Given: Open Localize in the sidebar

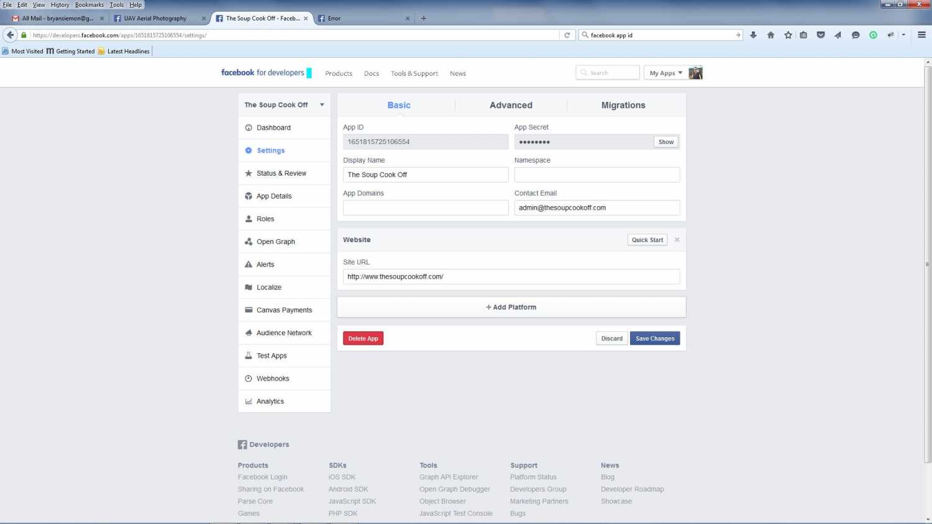Looking at the screenshot, I should point(285,287).
